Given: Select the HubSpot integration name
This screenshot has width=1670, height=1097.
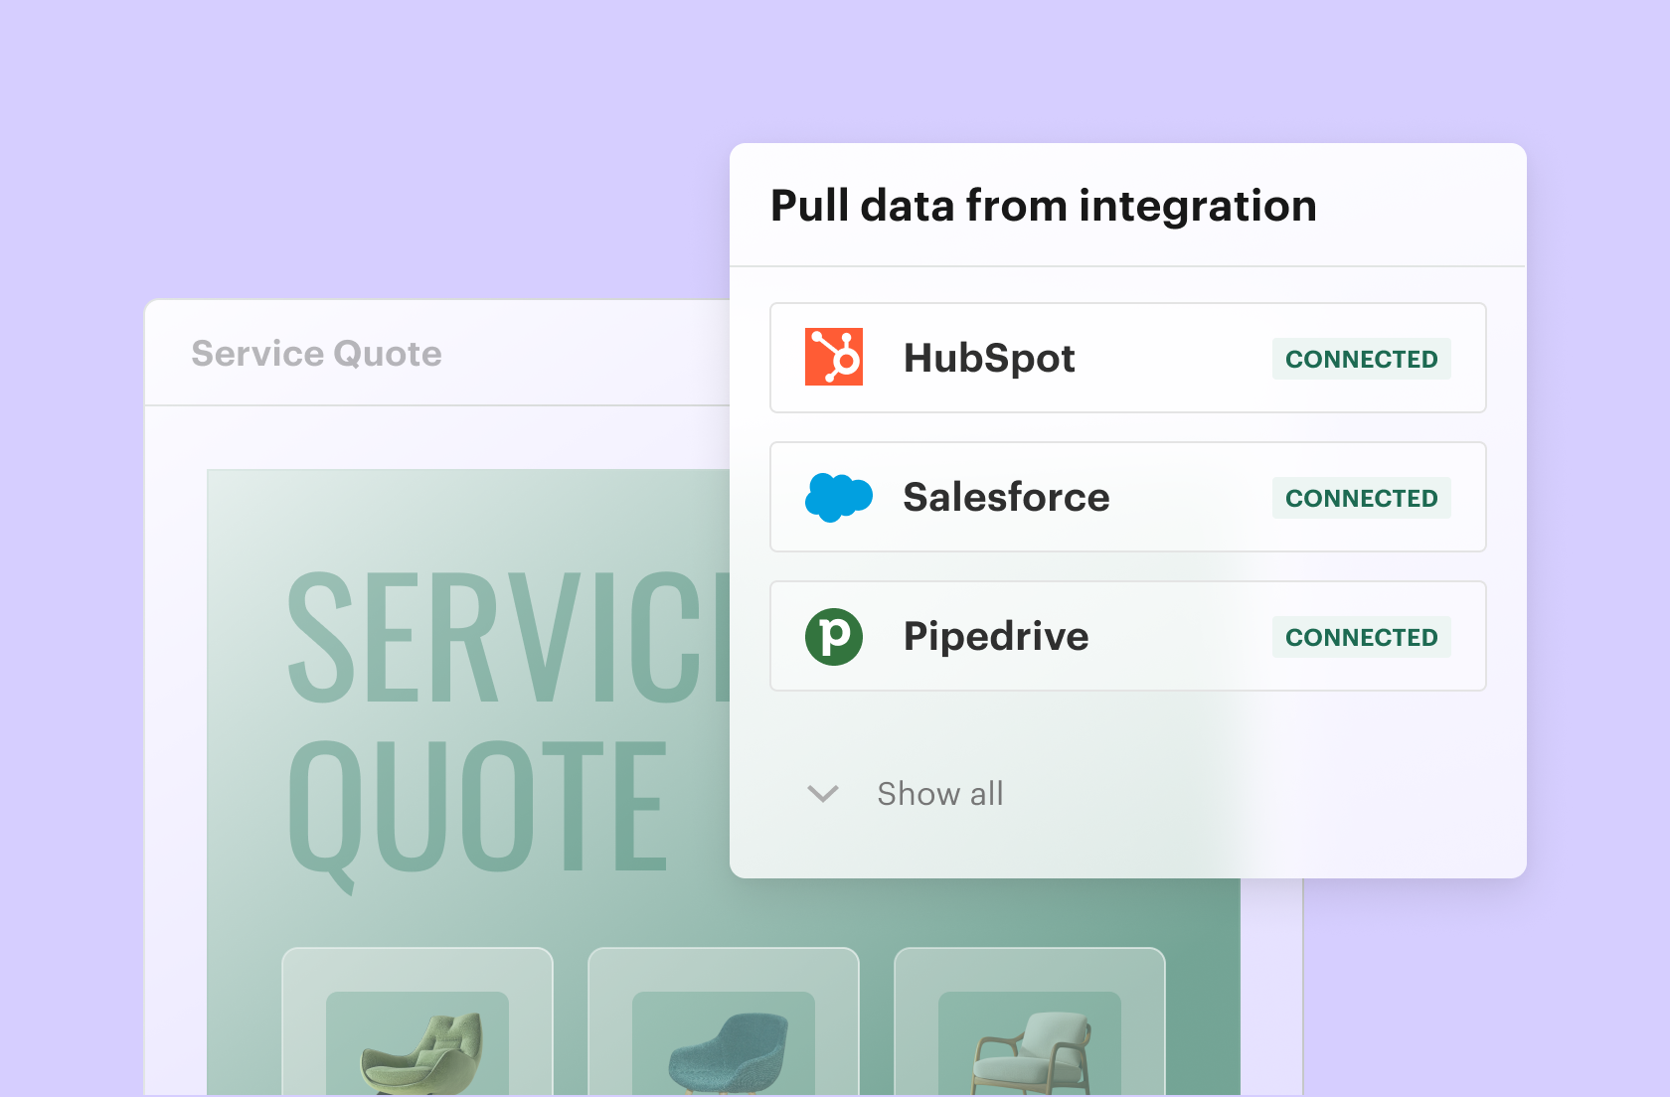Looking at the screenshot, I should (989, 358).
